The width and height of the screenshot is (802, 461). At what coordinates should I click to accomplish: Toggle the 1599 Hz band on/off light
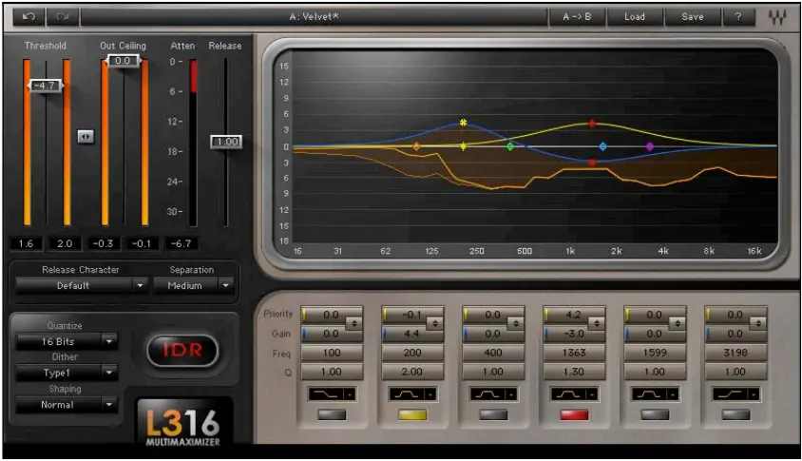655,414
